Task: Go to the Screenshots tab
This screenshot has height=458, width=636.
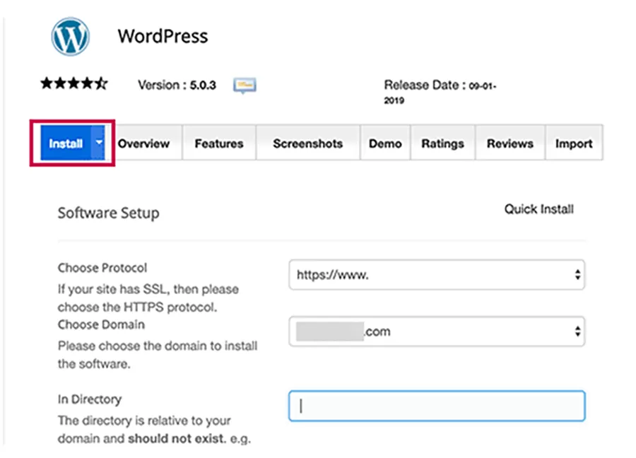Action: tap(308, 143)
